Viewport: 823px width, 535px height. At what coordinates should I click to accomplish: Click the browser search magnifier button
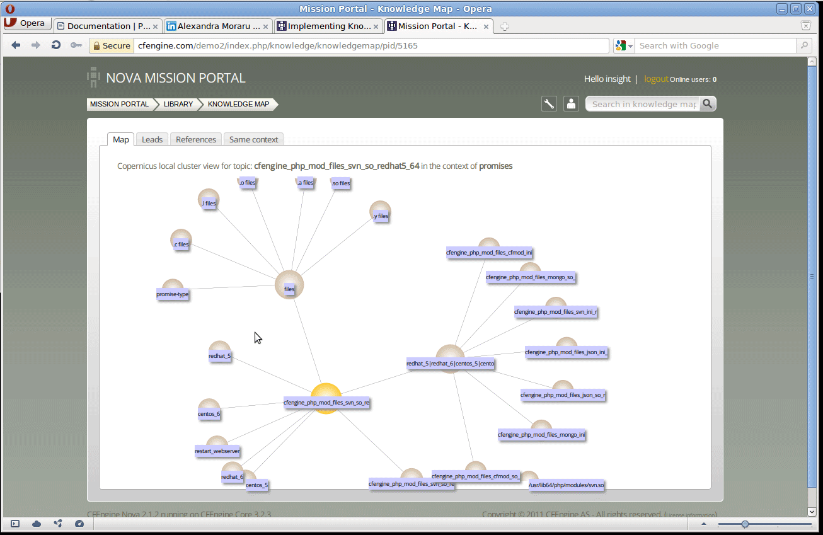point(804,45)
